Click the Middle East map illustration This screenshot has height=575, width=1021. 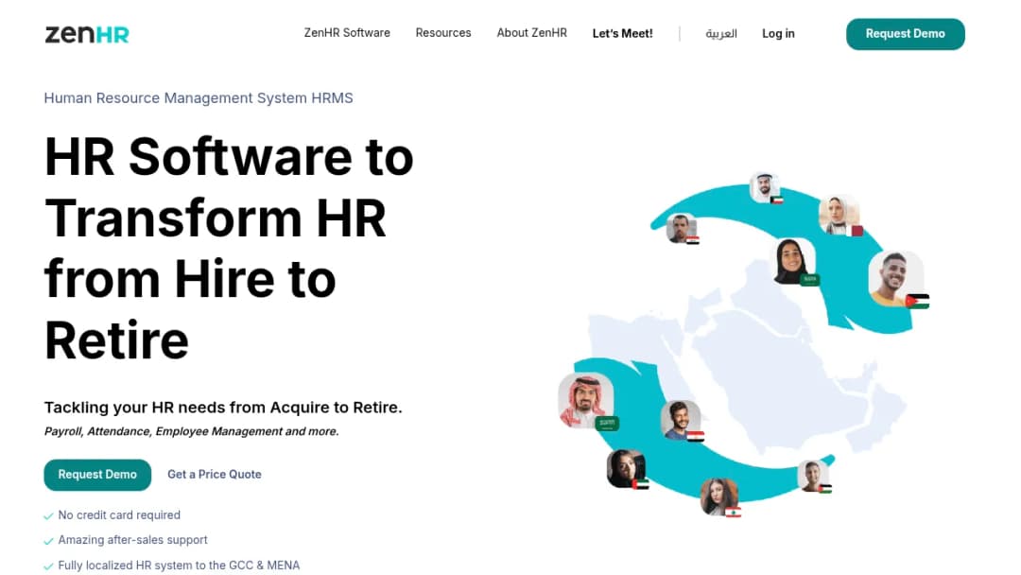coord(749,358)
